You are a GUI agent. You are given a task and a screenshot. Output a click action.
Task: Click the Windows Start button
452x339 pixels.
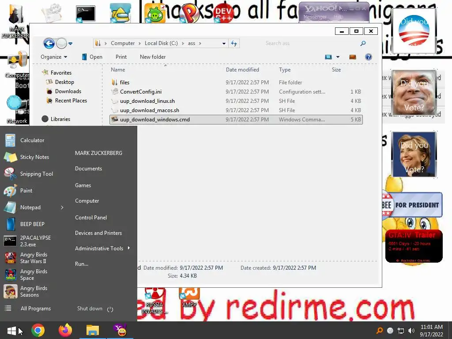[x=11, y=330]
